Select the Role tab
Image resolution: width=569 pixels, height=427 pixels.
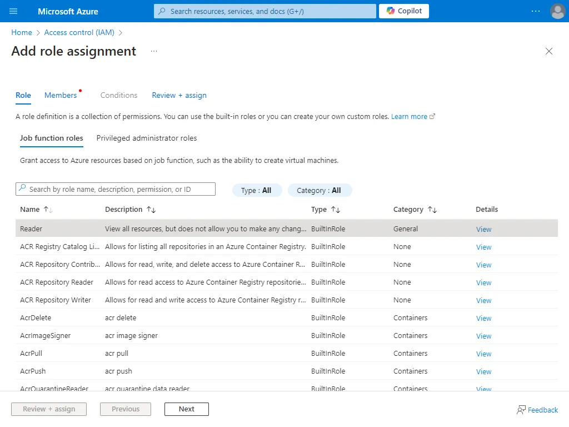(x=23, y=95)
